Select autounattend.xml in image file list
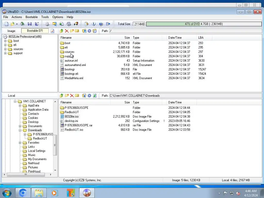Image resolution: width=264 pixels, height=198 pixels. [x=75, y=65]
